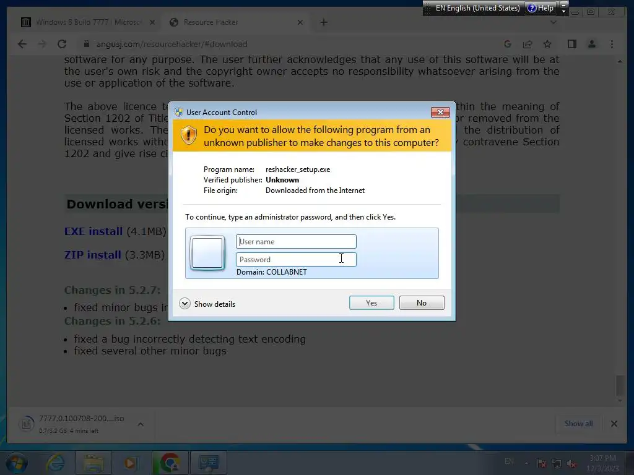The height and width of the screenshot is (475, 634).
Task: Reload the current page
Action: coord(62,44)
